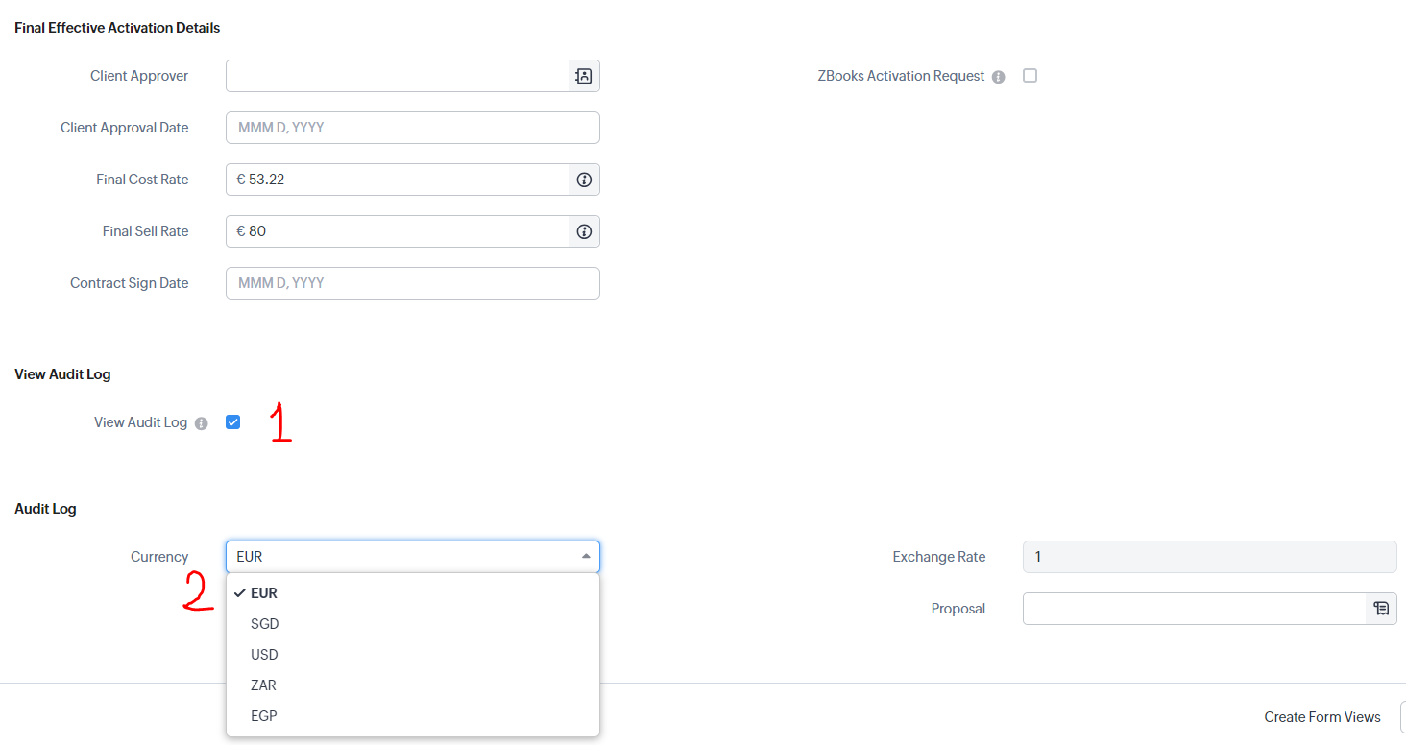
Task: Click the Final Cost Rate info icon
Action: (x=584, y=180)
